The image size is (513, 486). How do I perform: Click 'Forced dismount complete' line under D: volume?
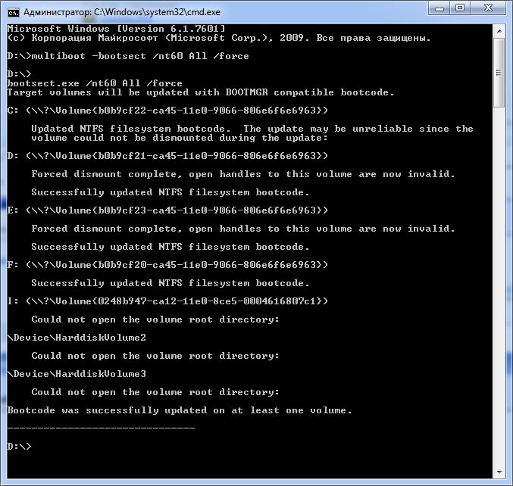coord(243,174)
